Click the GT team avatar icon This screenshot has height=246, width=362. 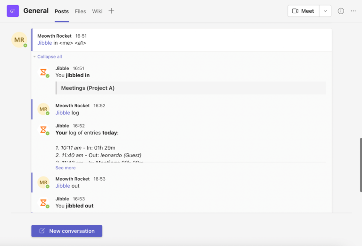13,11
